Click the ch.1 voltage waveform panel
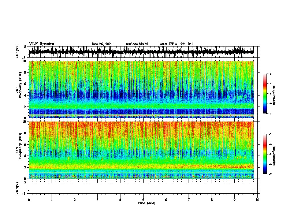The width and height of the screenshot is (290, 224). coord(143,52)
